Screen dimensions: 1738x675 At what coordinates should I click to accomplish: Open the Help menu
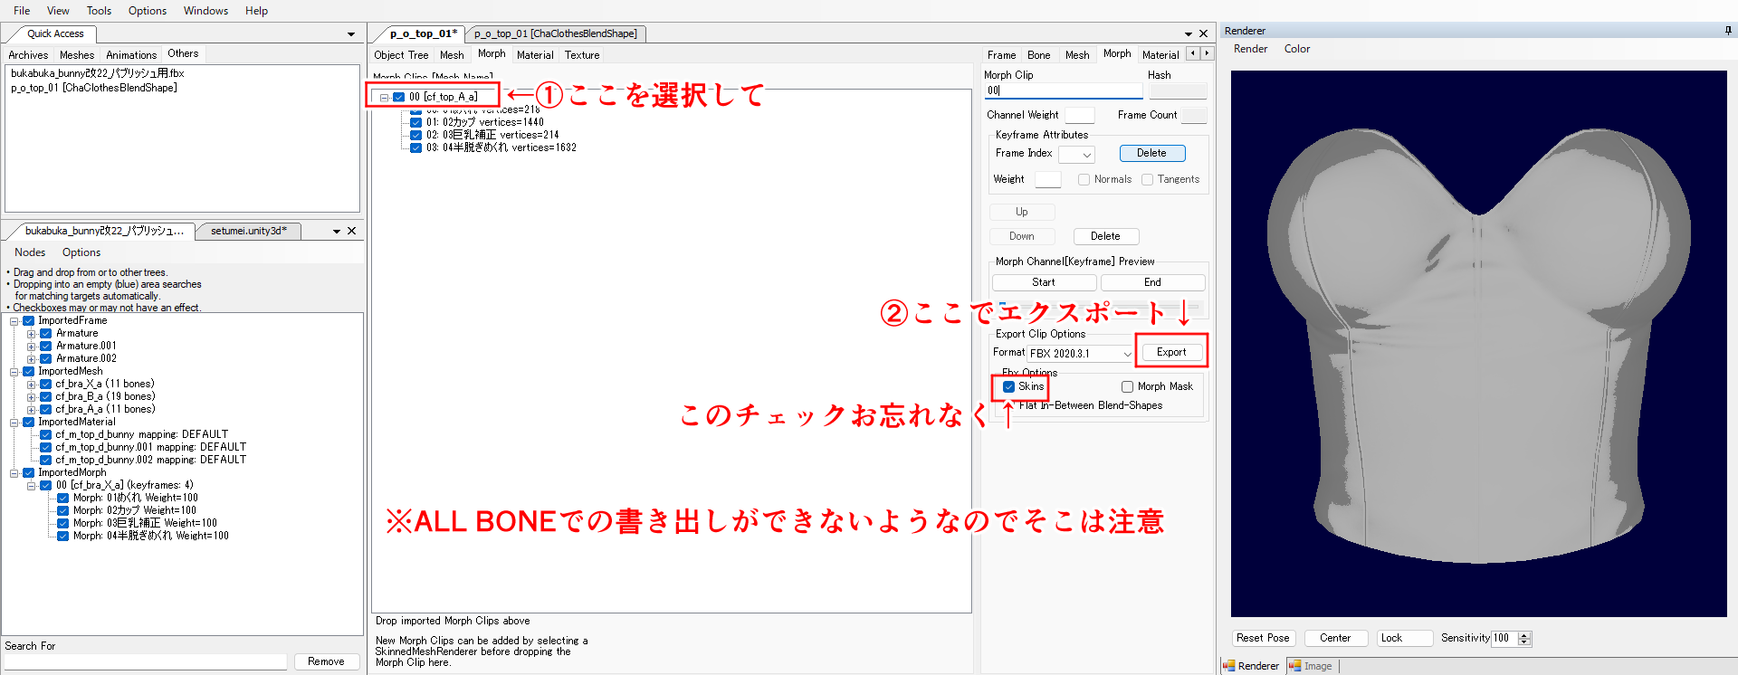(256, 11)
